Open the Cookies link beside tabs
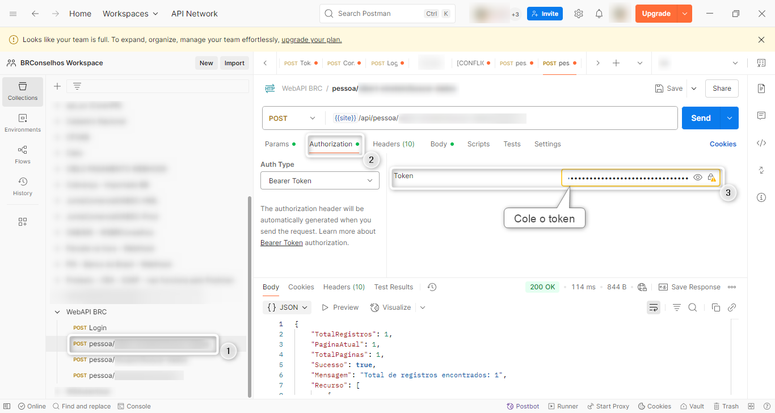This screenshot has width=775, height=413. pos(723,144)
